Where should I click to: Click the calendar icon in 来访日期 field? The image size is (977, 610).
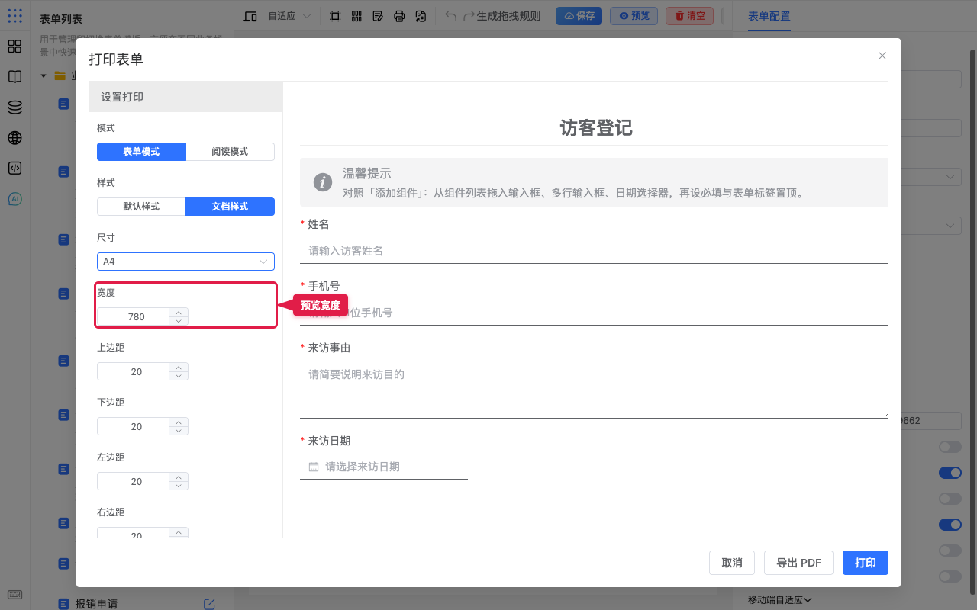pos(314,467)
